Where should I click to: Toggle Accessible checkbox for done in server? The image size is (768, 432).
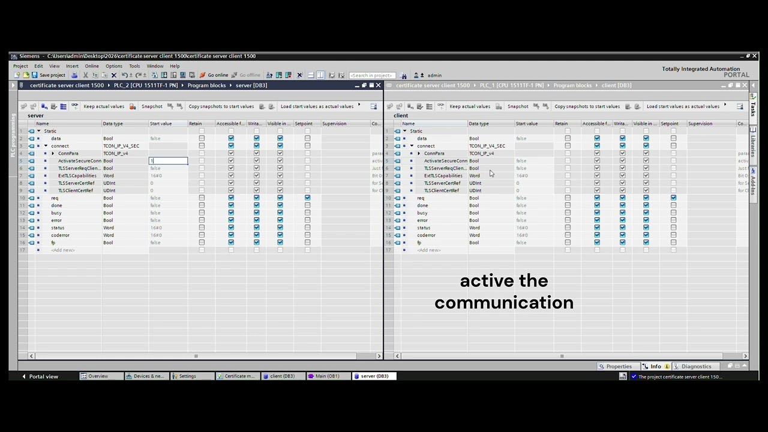coord(231,205)
